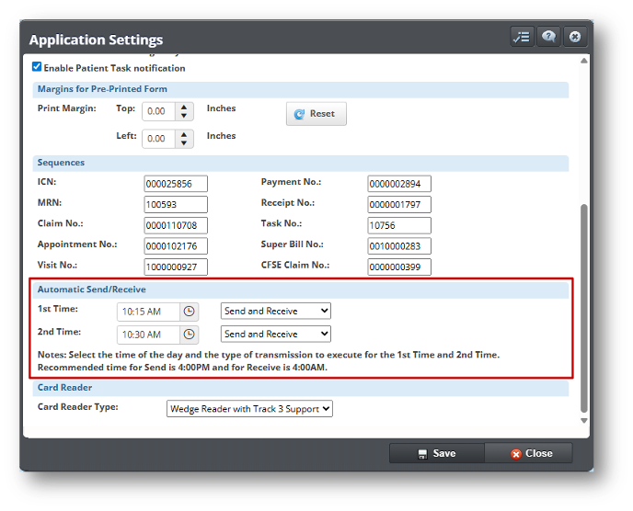The height and width of the screenshot is (511, 633).
Task: Click the scroll-down arrow of the settings panel
Action: [582, 421]
